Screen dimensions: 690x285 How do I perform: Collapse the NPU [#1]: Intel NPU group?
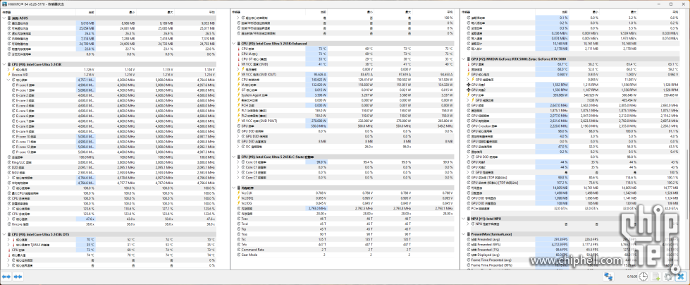pos(462,219)
